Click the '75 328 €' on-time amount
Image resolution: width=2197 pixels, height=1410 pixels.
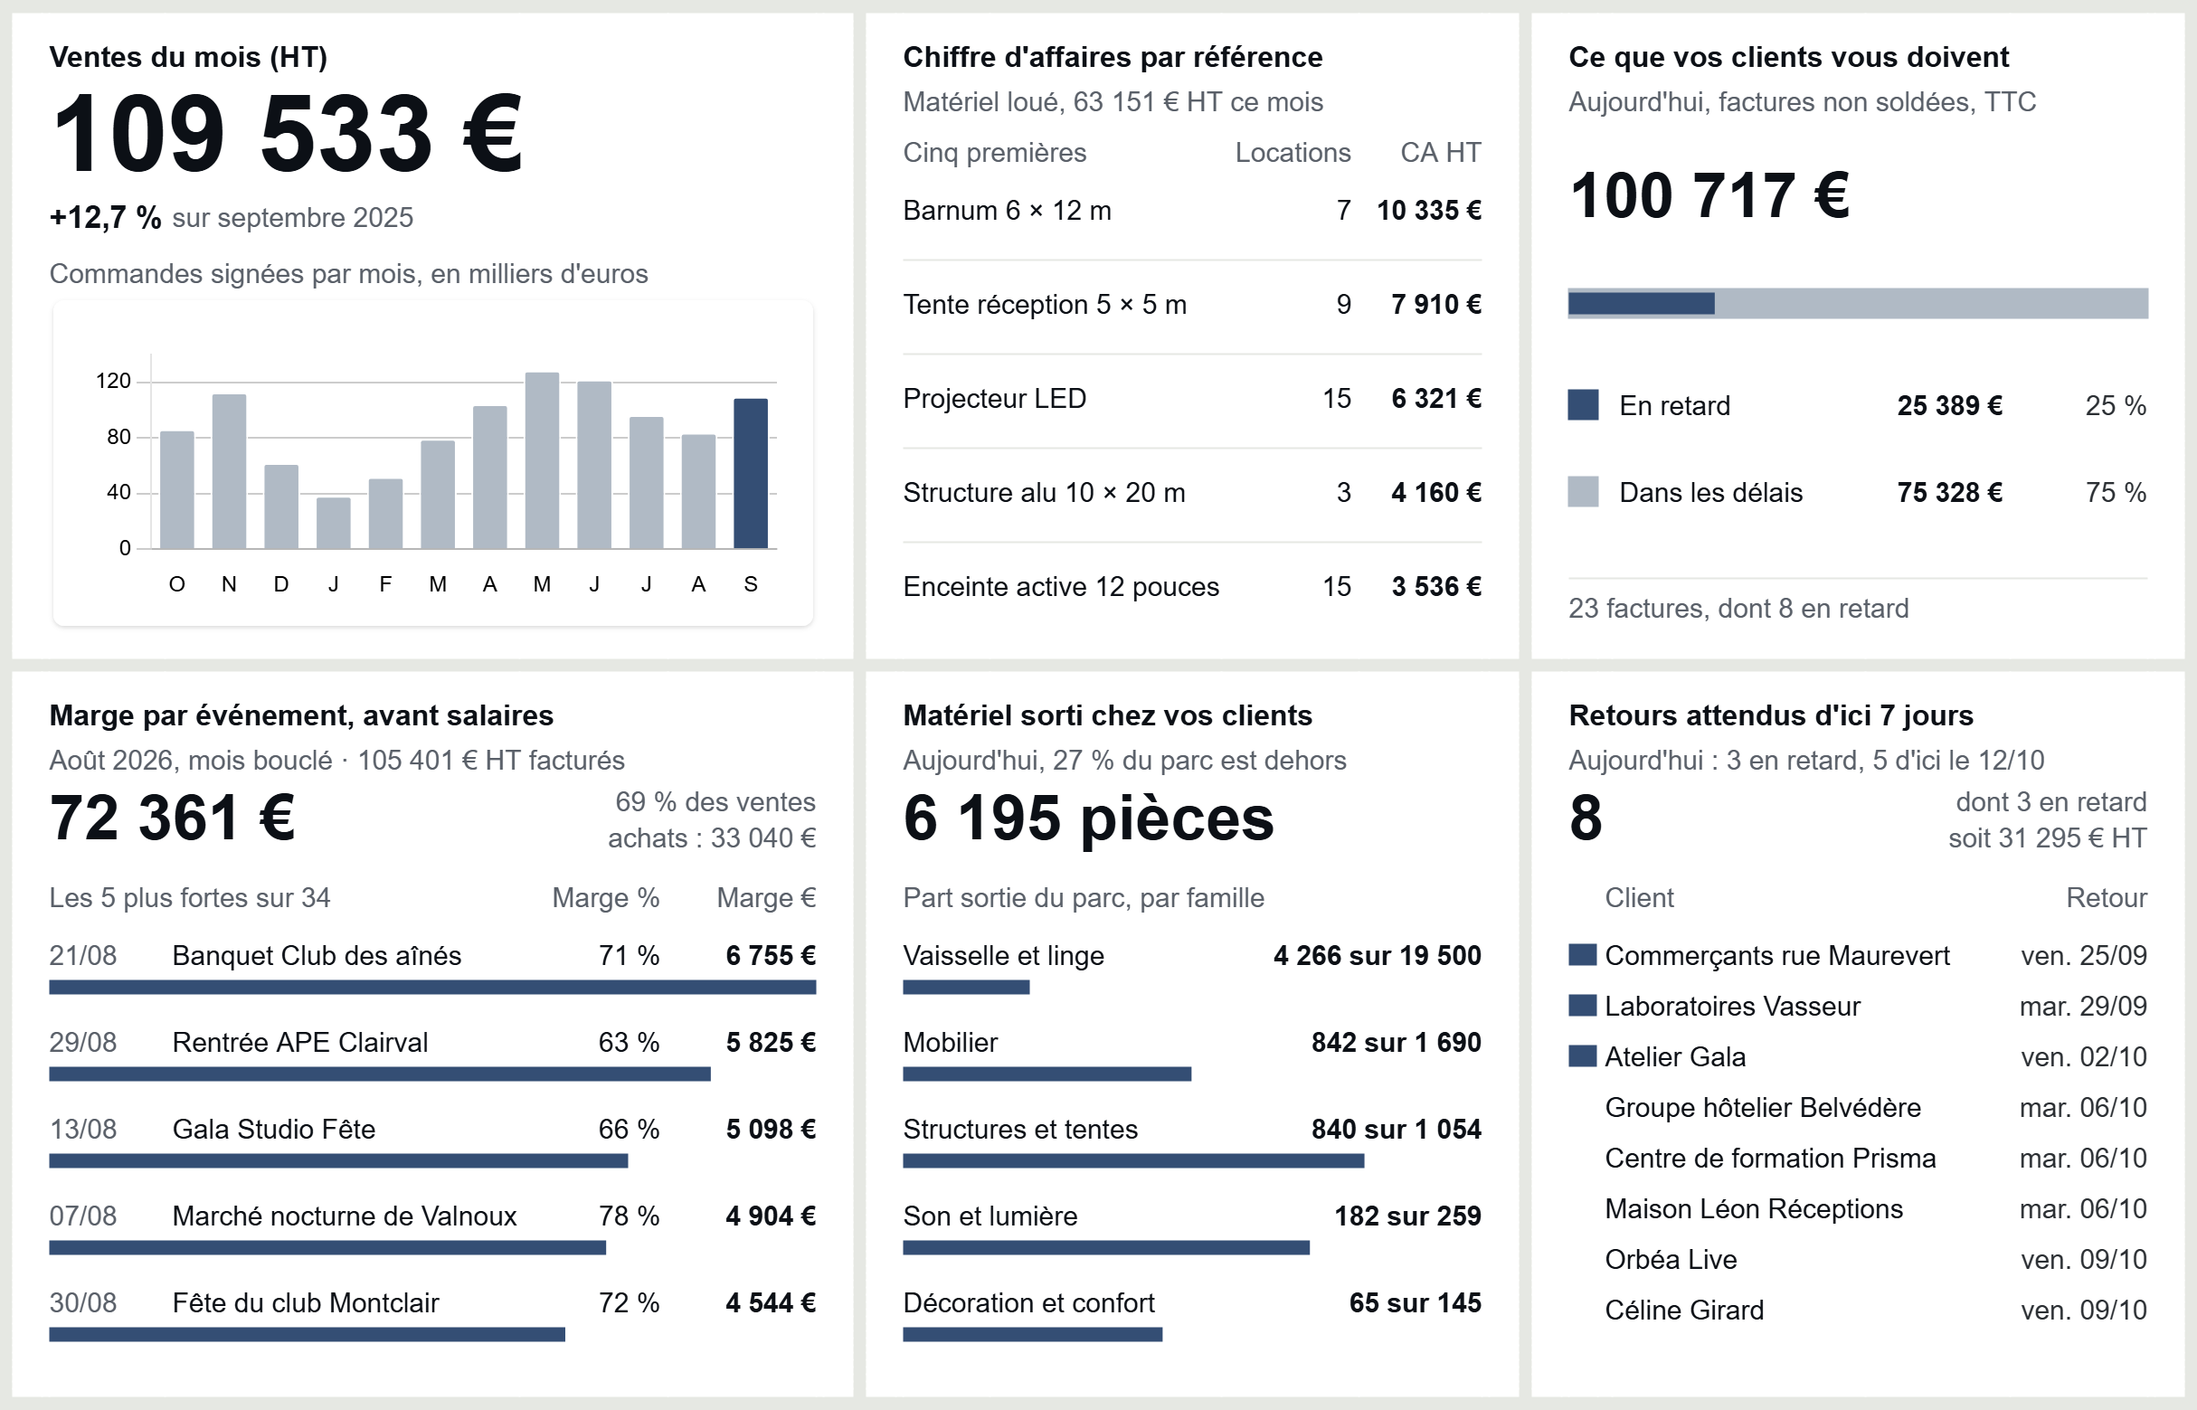point(1950,493)
